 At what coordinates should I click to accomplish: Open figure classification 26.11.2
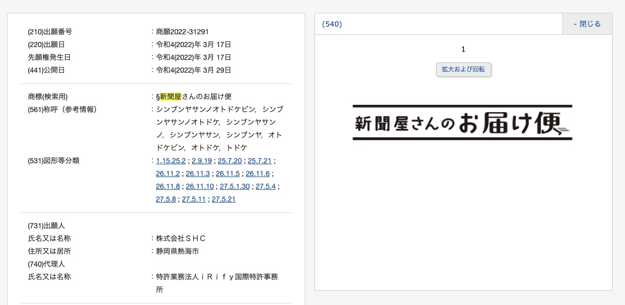coord(168,173)
